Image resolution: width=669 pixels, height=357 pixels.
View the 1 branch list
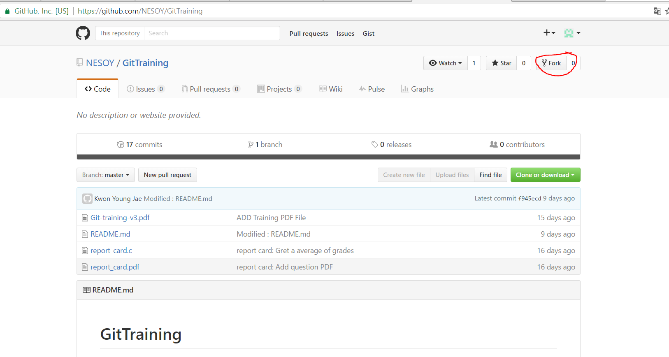[265, 145]
